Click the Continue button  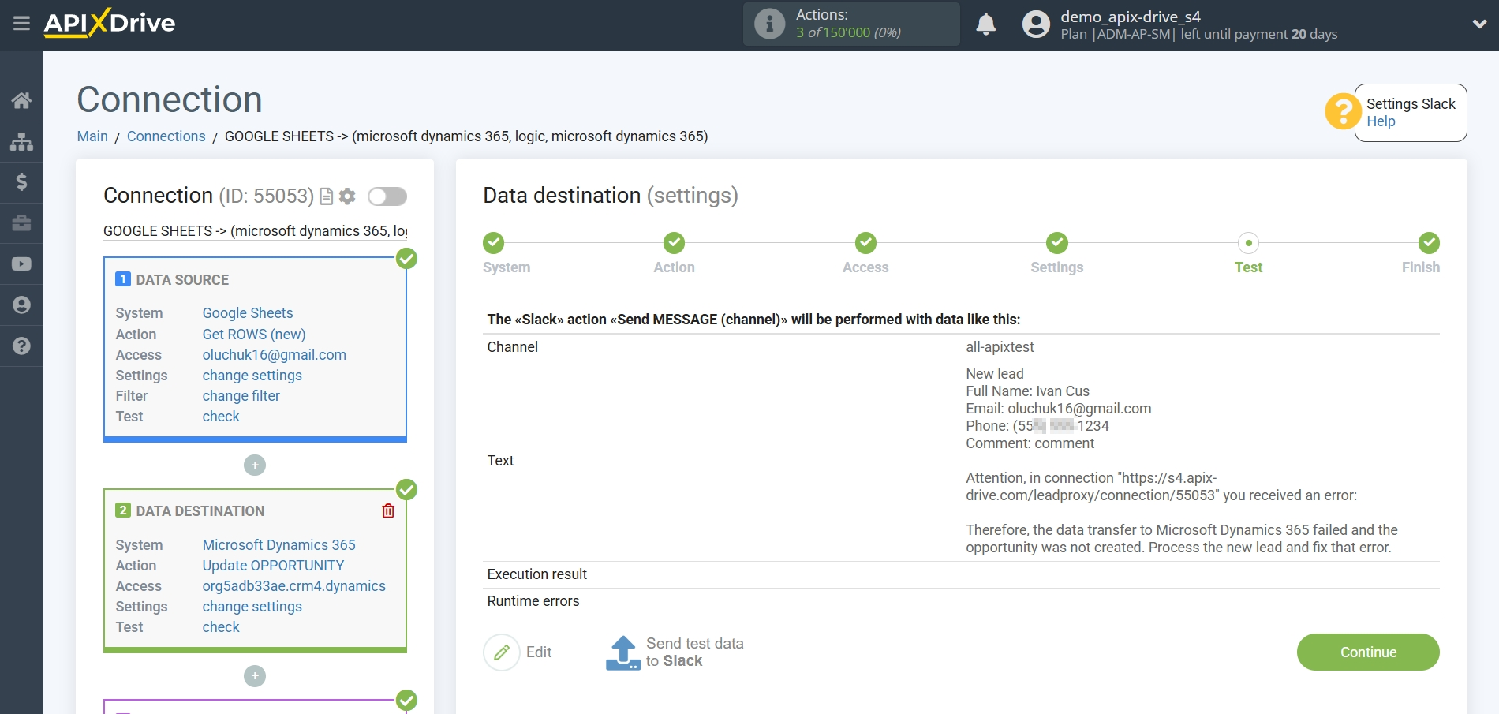point(1368,652)
